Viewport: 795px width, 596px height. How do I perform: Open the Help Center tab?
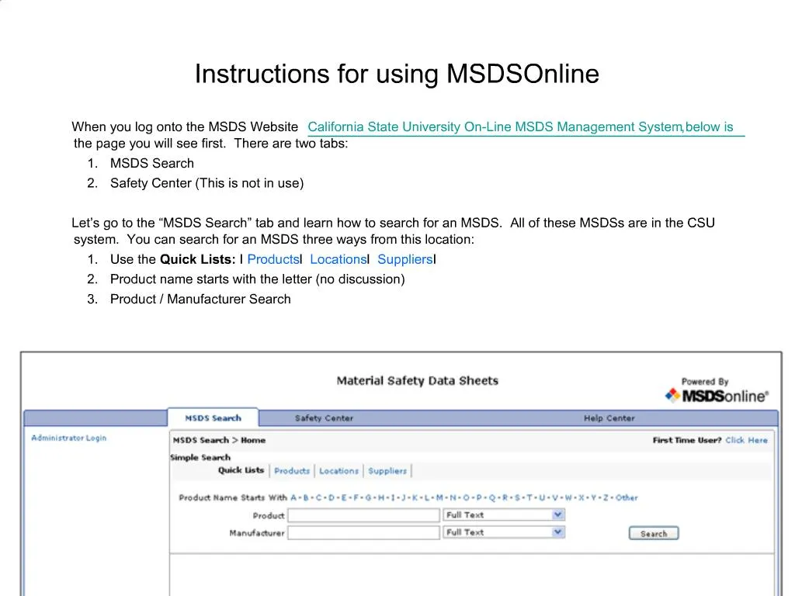pos(609,418)
